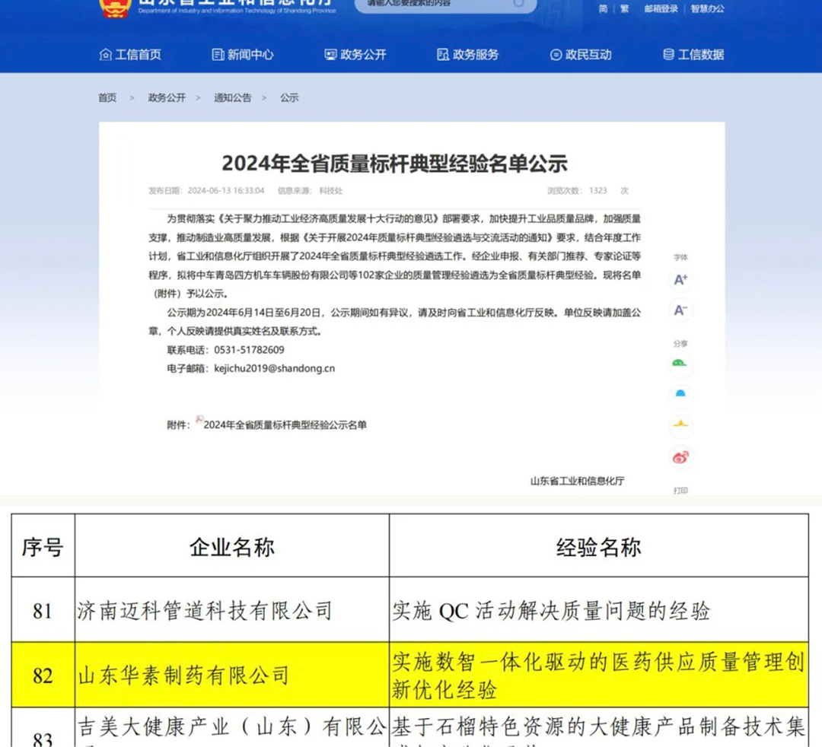The height and width of the screenshot is (747, 822).
Task: Click 通知公告 breadcrumb link
Action: (232, 98)
